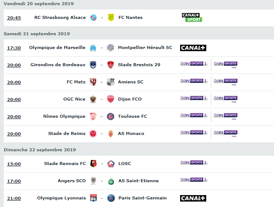Click the Montpellier Hérault SC crest
274x208 pixels.
pos(111,48)
